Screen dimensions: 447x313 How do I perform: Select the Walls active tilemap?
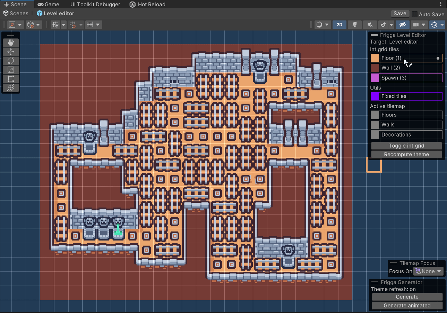pyautogui.click(x=406, y=124)
